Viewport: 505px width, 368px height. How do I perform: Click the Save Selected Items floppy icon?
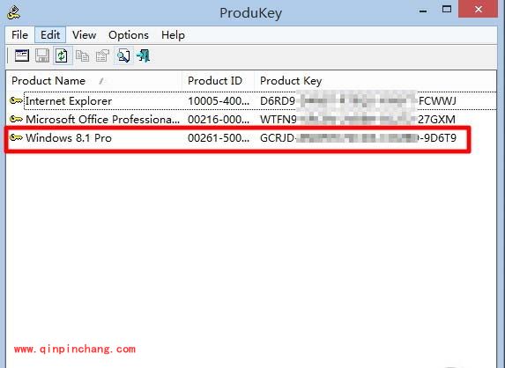(42, 55)
